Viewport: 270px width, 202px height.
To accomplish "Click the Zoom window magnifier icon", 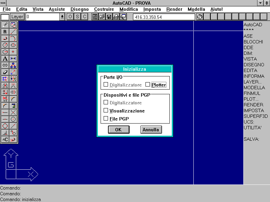I will (123, 17).
